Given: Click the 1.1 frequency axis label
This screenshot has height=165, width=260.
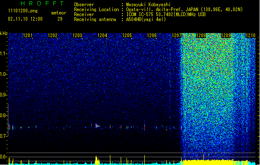Looking at the screenshot, I should [4, 54].
